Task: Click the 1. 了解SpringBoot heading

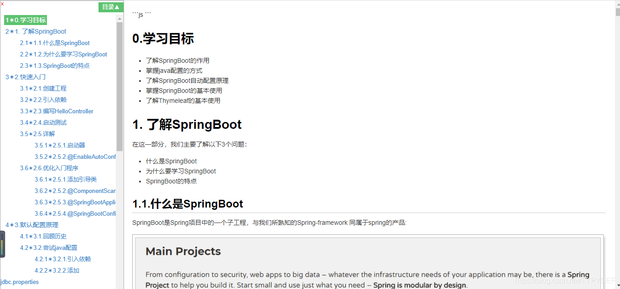Action: pyautogui.click(x=187, y=124)
